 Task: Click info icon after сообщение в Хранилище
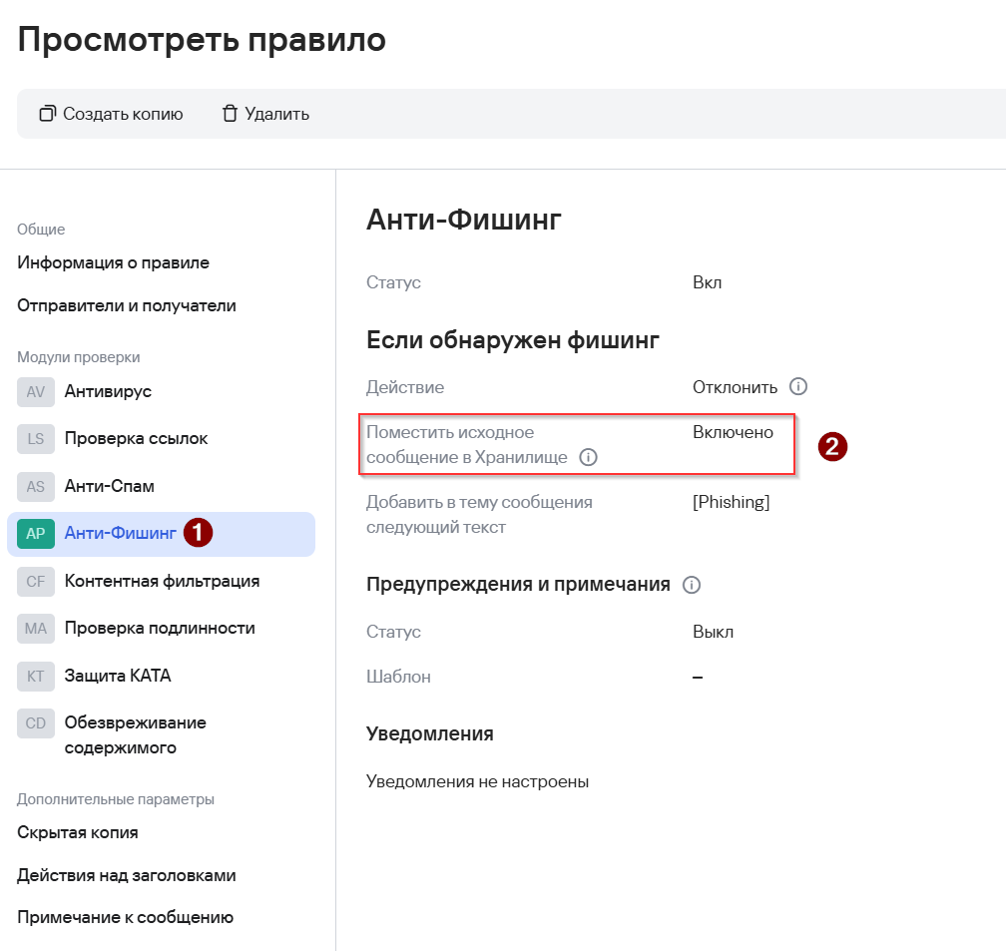[589, 457]
